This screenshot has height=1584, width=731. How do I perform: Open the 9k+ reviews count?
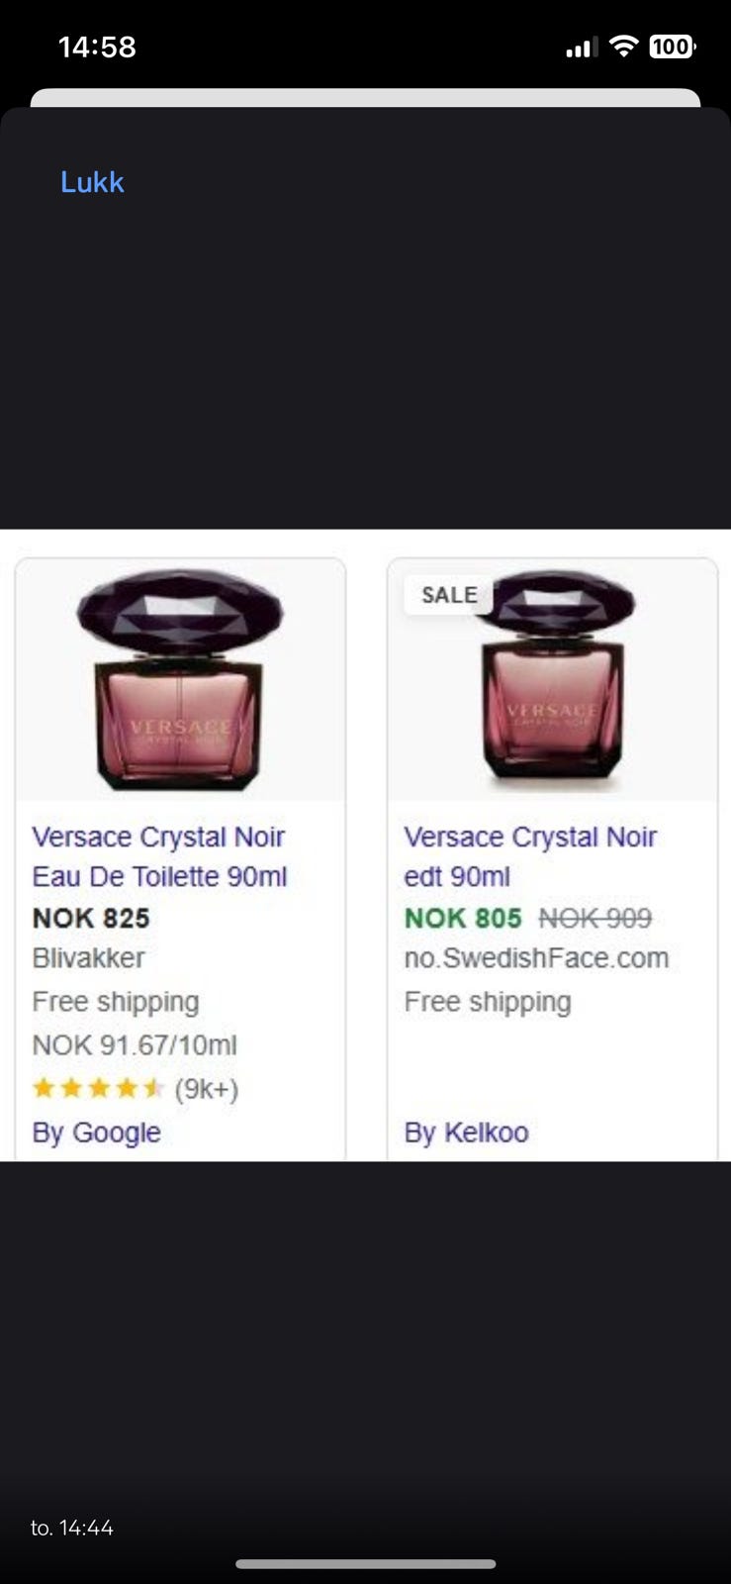pos(207,1089)
